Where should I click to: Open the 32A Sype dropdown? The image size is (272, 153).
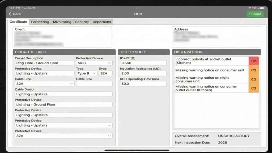[105, 73]
